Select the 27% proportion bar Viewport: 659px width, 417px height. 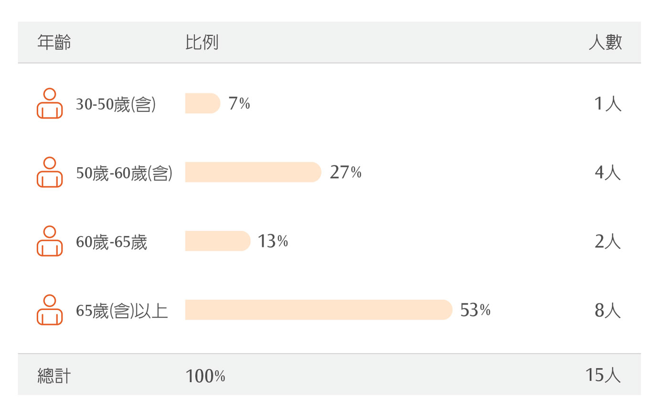coord(253,172)
